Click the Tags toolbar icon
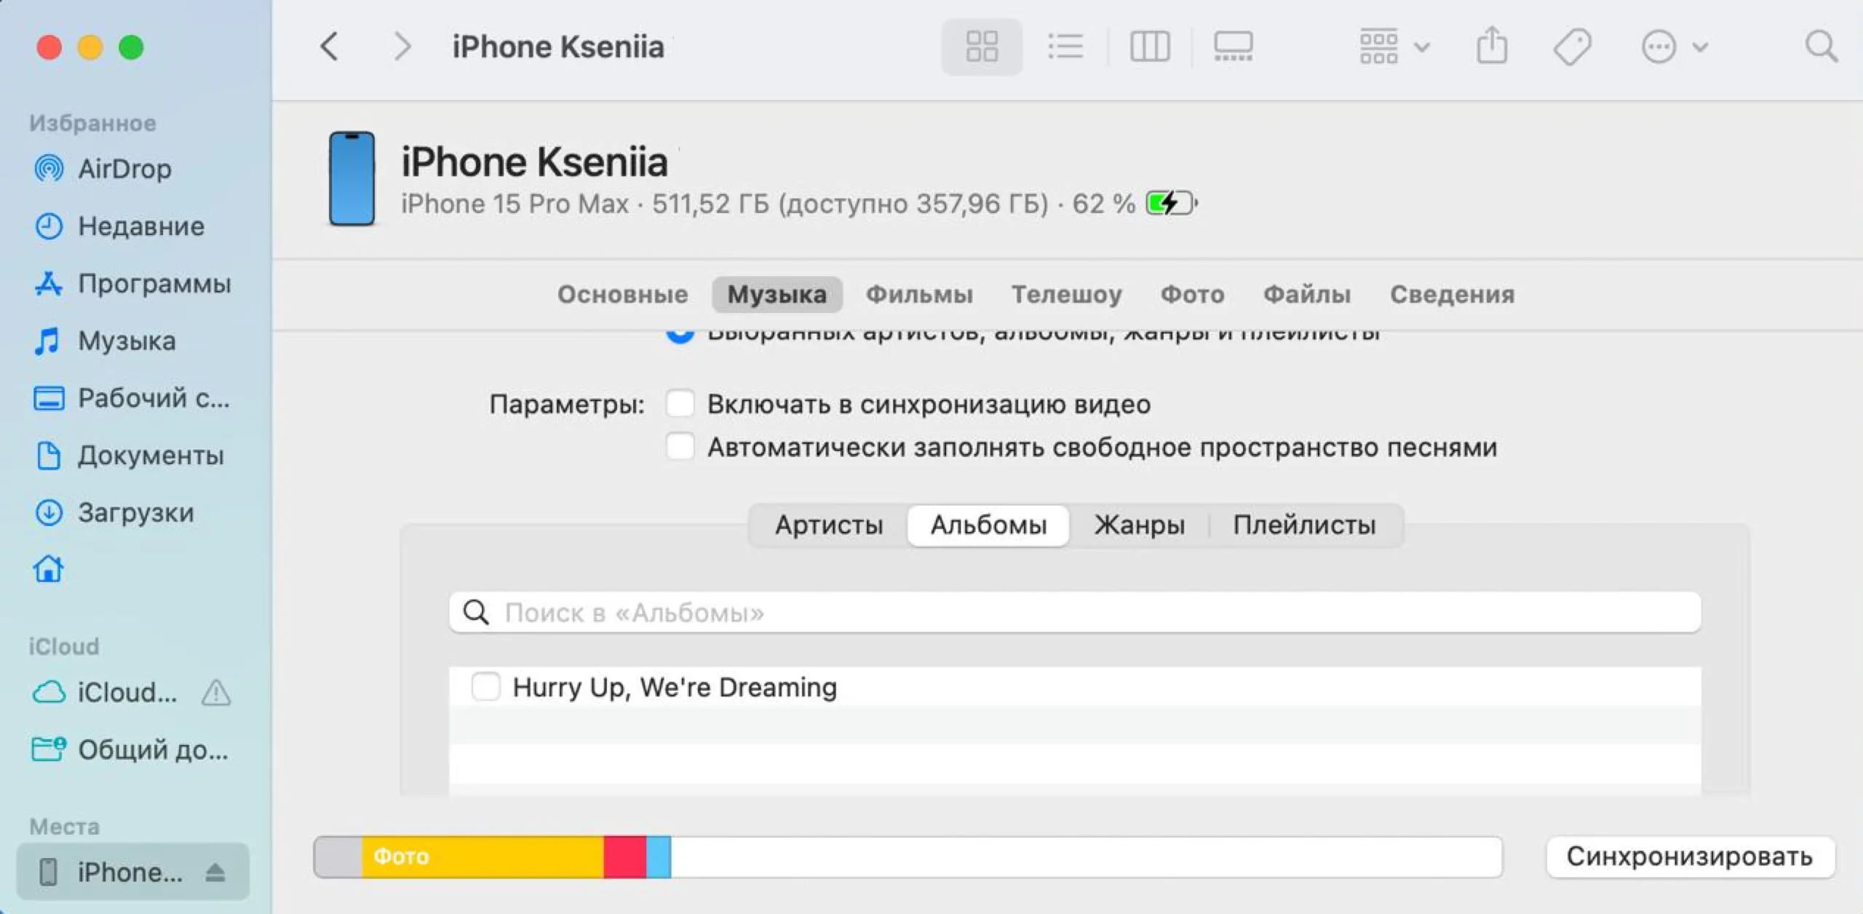The height and width of the screenshot is (914, 1863). click(1572, 47)
